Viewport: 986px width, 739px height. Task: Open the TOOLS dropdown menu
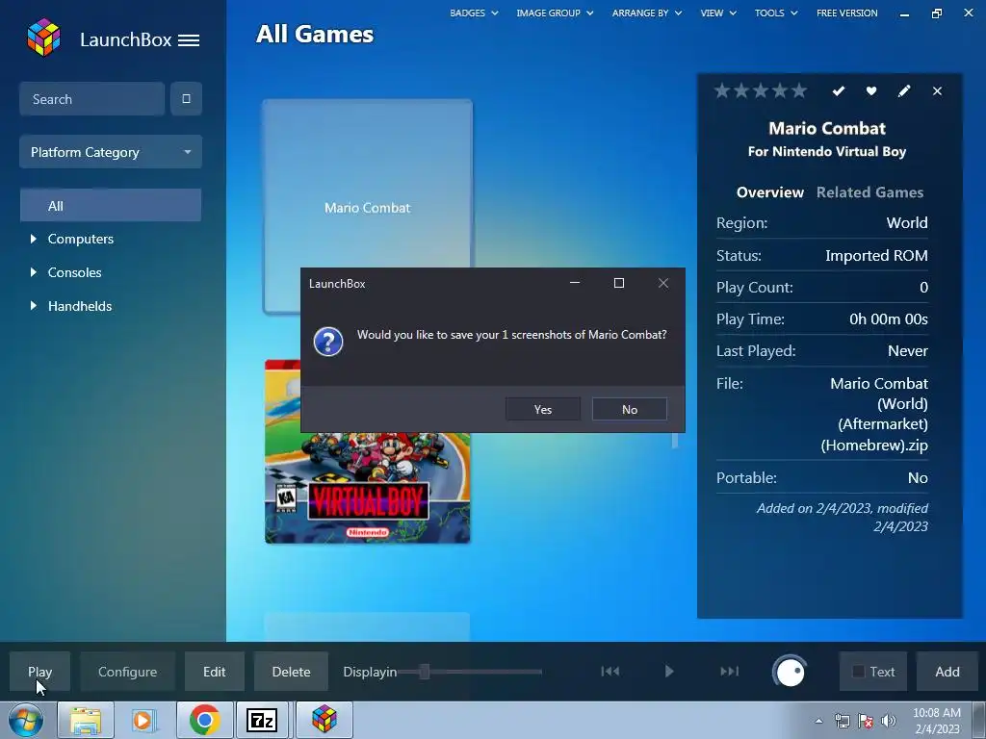pos(776,13)
